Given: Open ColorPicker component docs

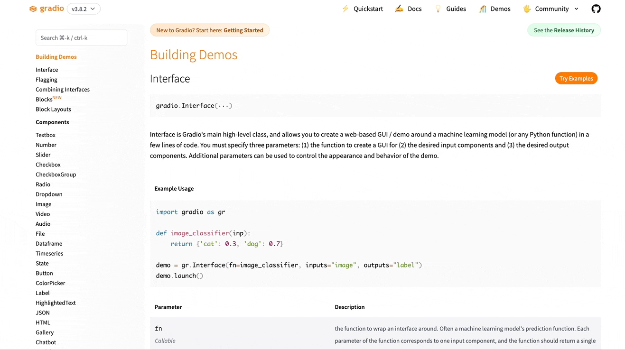Looking at the screenshot, I should coord(50,283).
